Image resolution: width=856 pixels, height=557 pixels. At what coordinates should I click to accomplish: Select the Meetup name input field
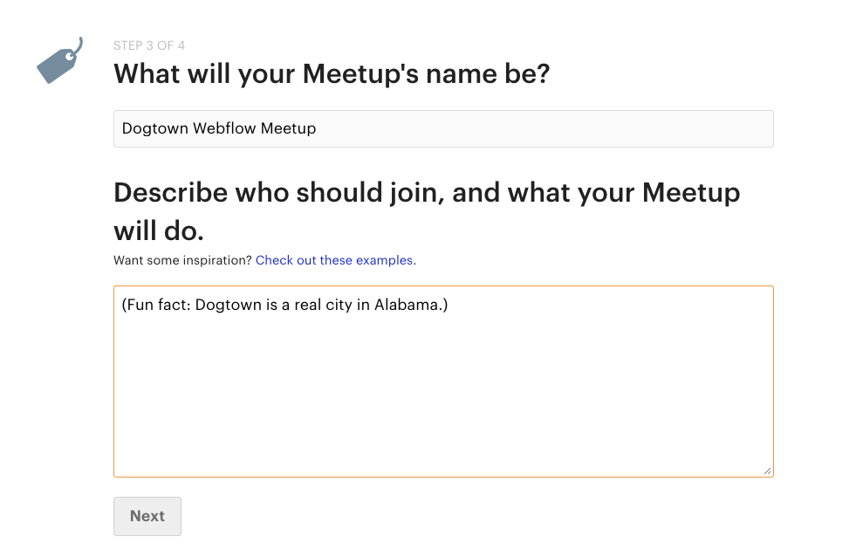[443, 129]
